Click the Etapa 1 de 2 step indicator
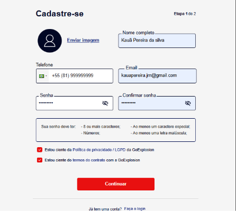Screen dimensions: 236x211 click(x=185, y=14)
